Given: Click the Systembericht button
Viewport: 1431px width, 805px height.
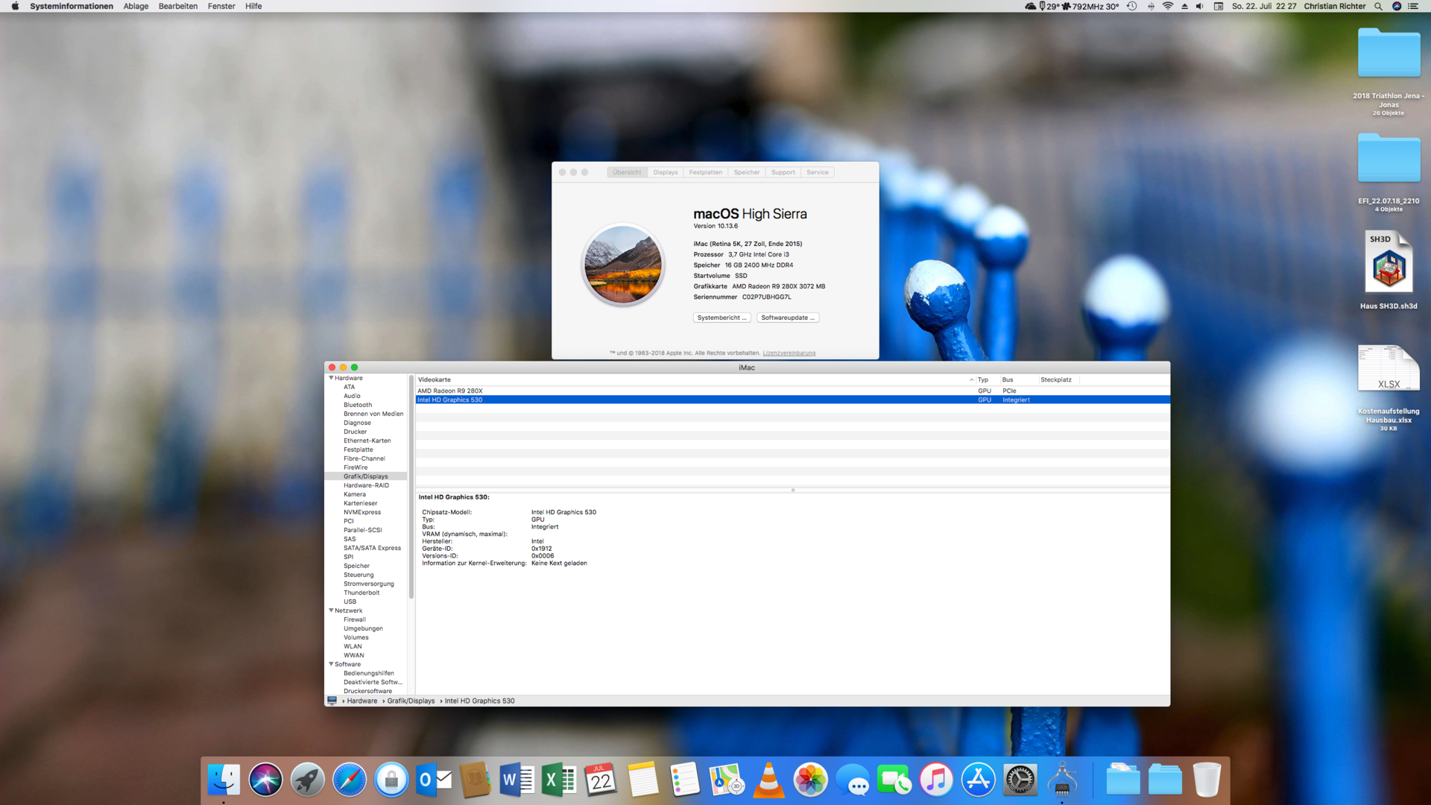Looking at the screenshot, I should [721, 318].
